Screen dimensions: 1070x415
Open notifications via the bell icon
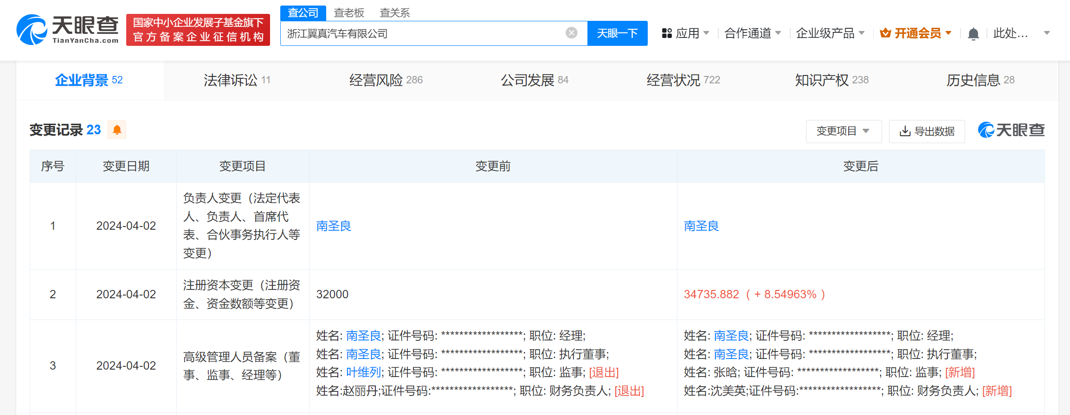(x=973, y=34)
